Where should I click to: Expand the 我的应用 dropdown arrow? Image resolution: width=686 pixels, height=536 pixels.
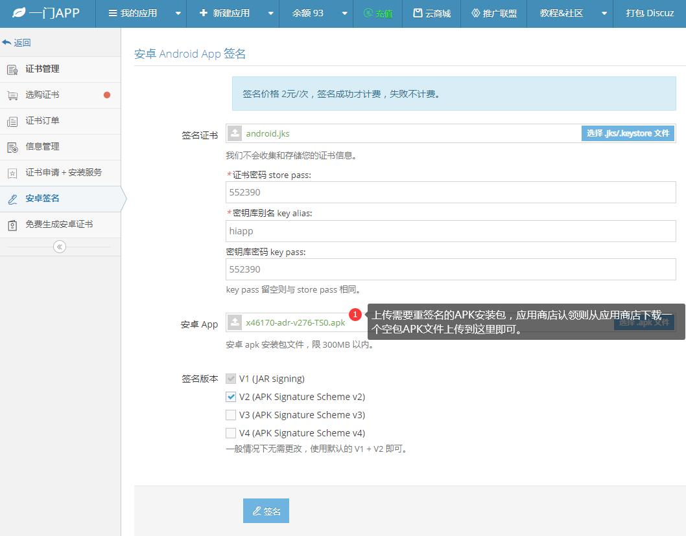178,14
